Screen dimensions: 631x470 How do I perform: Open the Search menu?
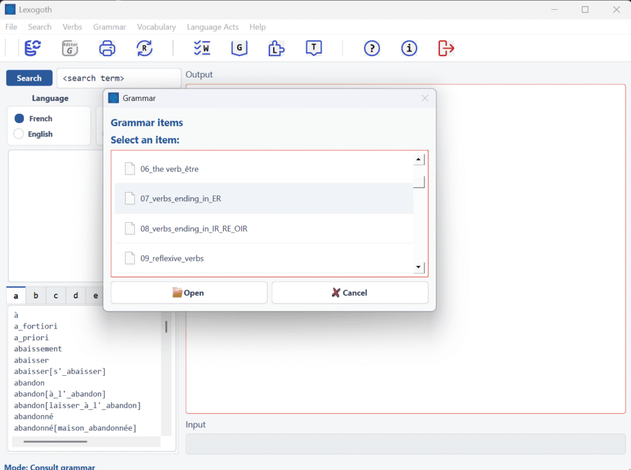pos(39,27)
